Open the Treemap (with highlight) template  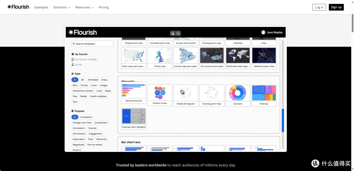pyautogui.click(x=134, y=119)
